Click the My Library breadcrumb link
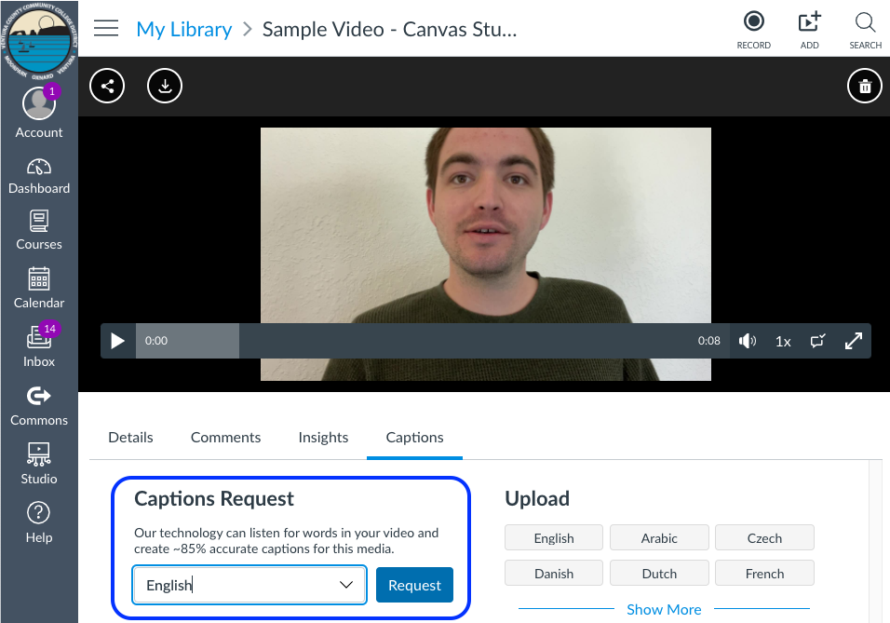Image resolution: width=890 pixels, height=623 pixels. click(x=184, y=29)
